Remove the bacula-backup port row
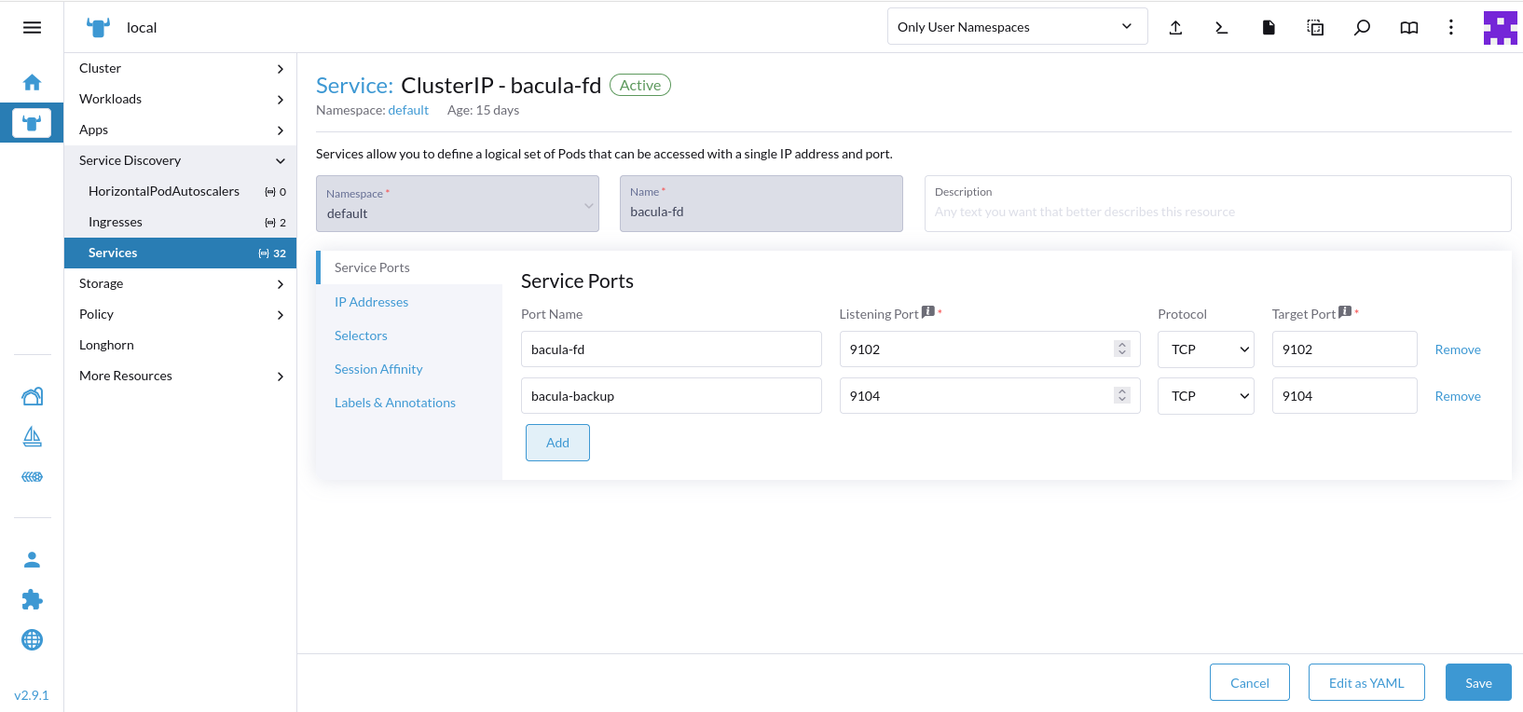1523x712 pixels. [x=1458, y=396]
